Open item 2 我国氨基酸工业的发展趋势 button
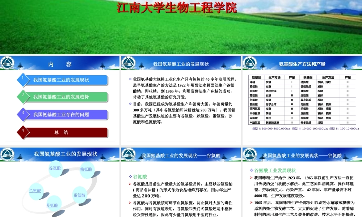 (x=66, y=97)
